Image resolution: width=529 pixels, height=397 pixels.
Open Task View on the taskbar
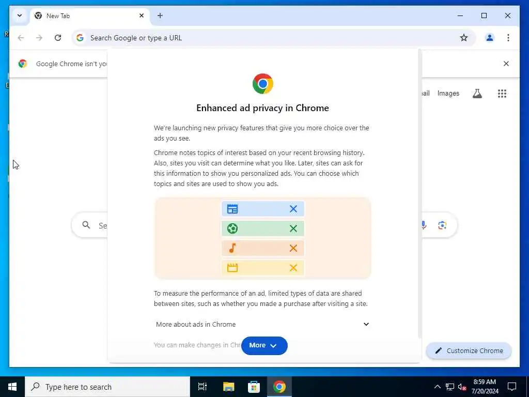tap(203, 387)
